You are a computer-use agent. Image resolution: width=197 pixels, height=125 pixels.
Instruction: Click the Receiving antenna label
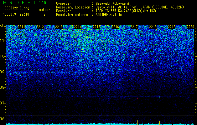click(x=72, y=15)
